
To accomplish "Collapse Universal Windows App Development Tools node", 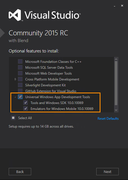I will click(x=15, y=97).
